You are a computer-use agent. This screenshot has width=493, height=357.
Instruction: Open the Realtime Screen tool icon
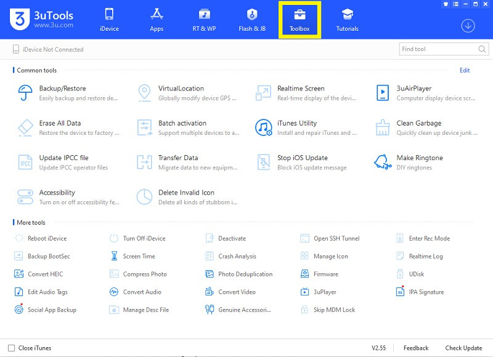tap(263, 93)
